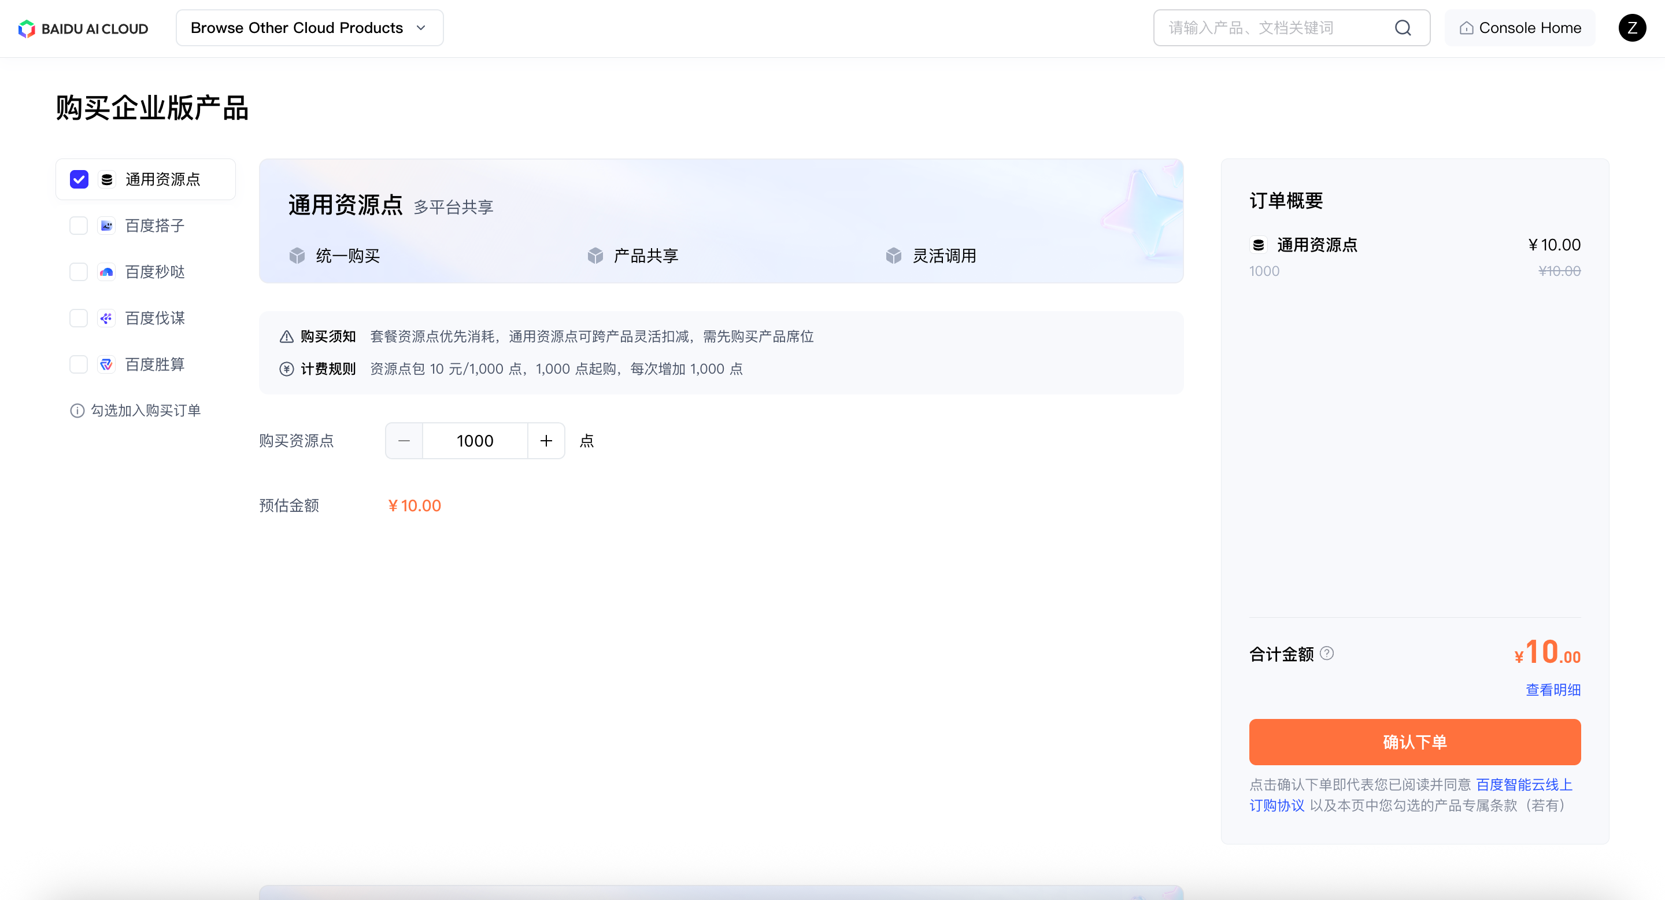Viewport: 1665px width, 900px height.
Task: Click the product search input field
Action: 1292,28
